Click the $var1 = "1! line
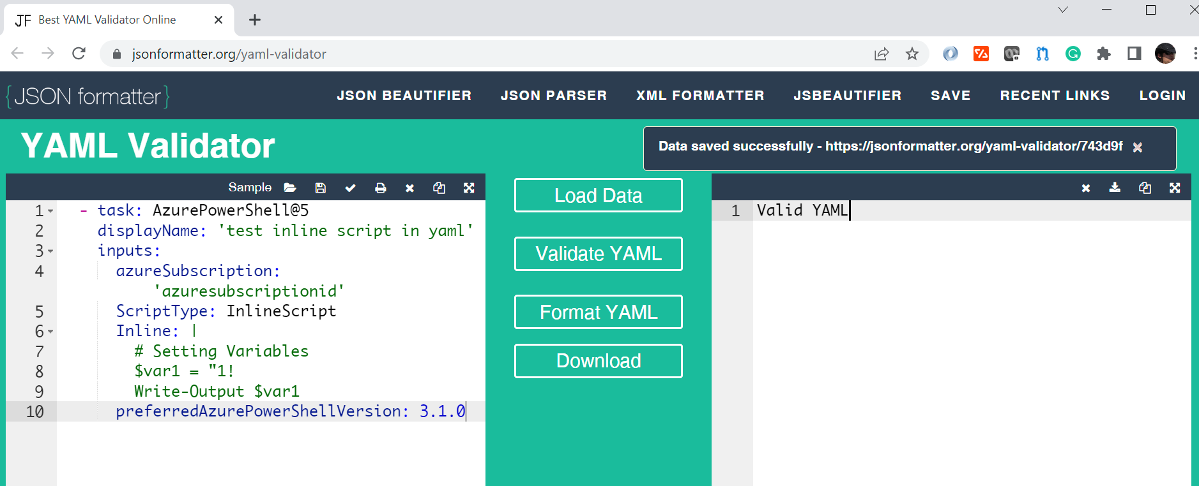Viewport: 1199px width, 486px height. coord(185,371)
